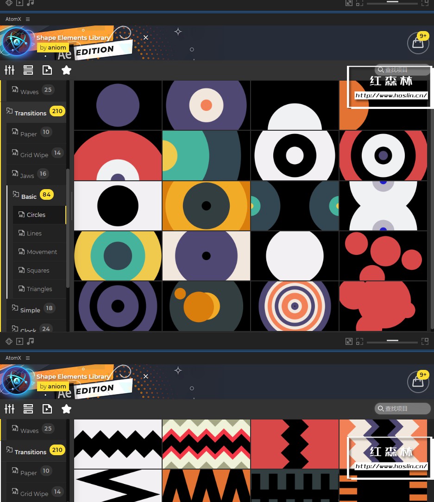Select the red and black chevrons on cream thumbnail
434x502 pixels.
pyautogui.click(x=206, y=444)
